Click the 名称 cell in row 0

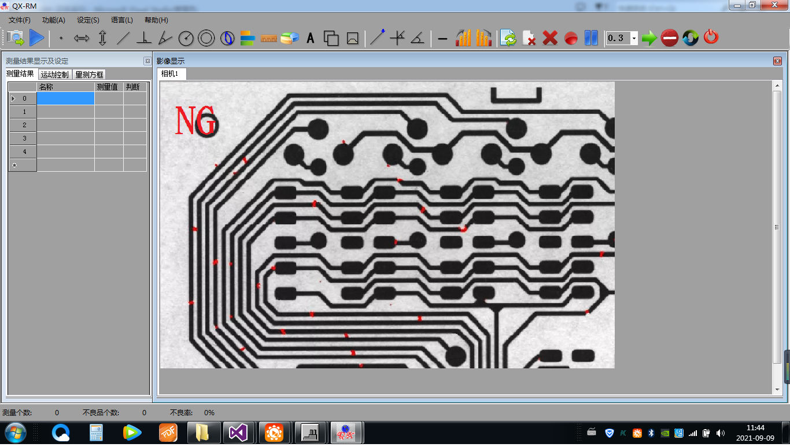pyautogui.click(x=65, y=98)
